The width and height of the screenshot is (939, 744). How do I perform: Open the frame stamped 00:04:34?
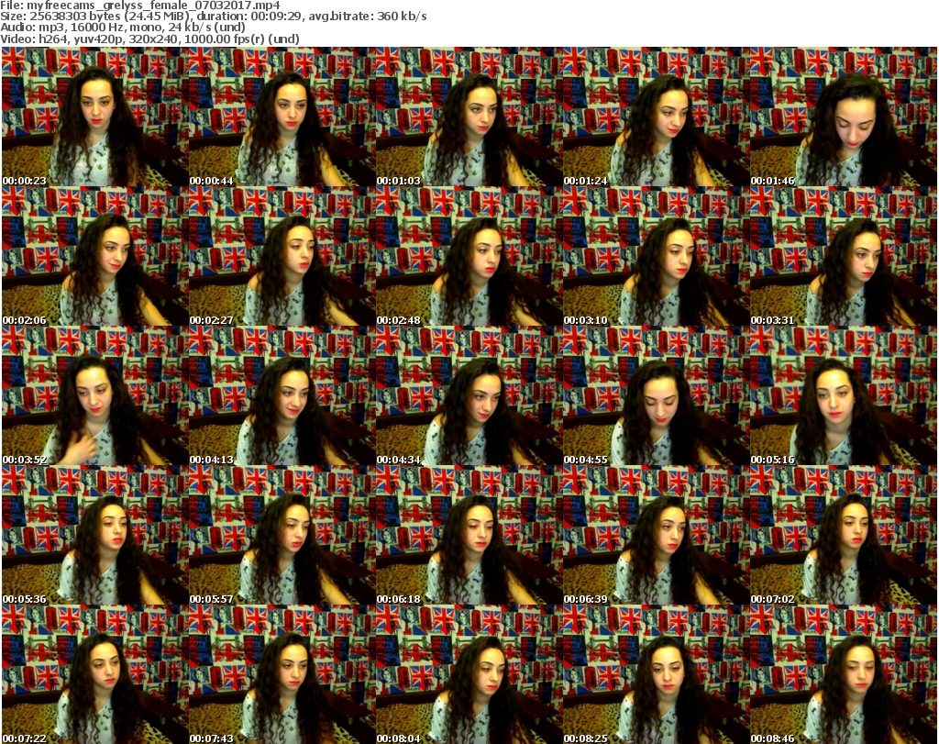[x=469, y=396]
